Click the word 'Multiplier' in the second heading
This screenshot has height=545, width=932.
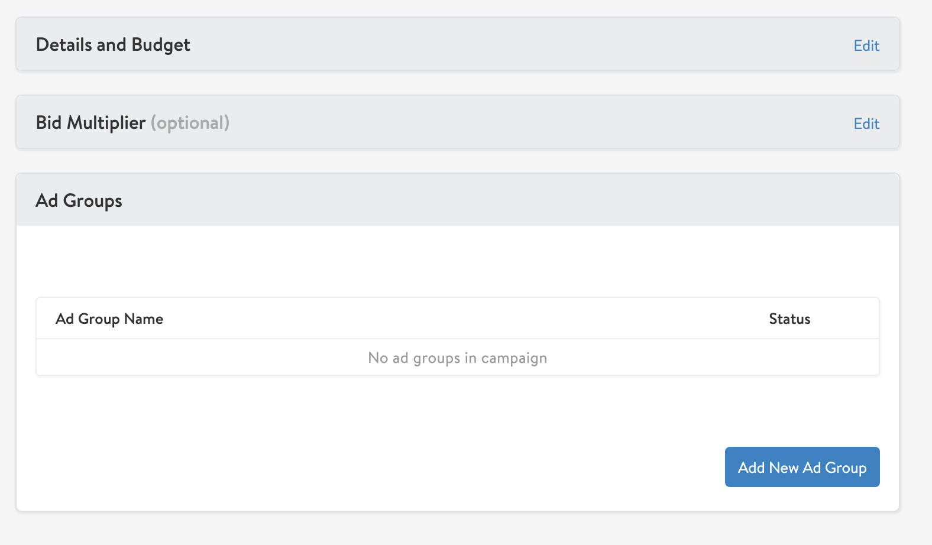click(106, 122)
